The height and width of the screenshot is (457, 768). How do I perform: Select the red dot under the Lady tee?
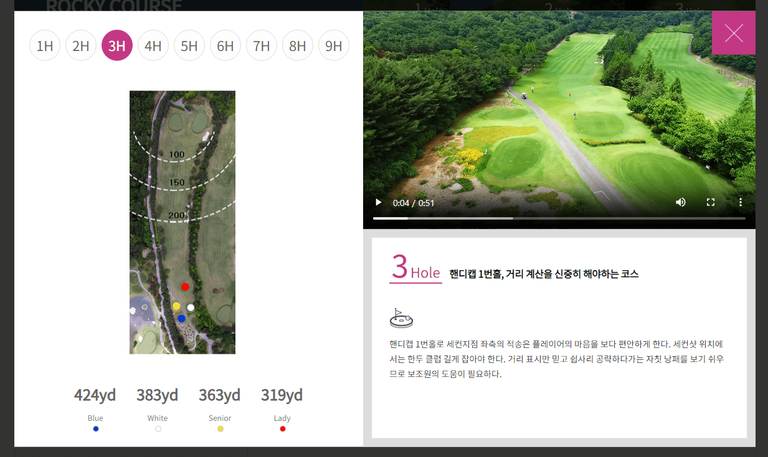pos(282,428)
